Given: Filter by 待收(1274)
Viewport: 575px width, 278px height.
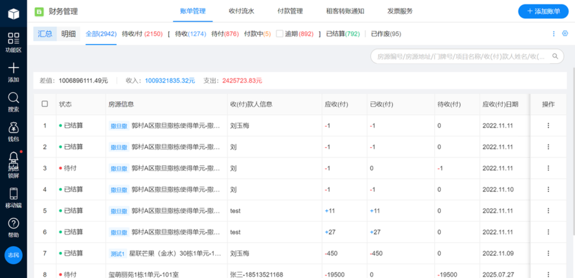Looking at the screenshot, I should [x=190, y=34].
